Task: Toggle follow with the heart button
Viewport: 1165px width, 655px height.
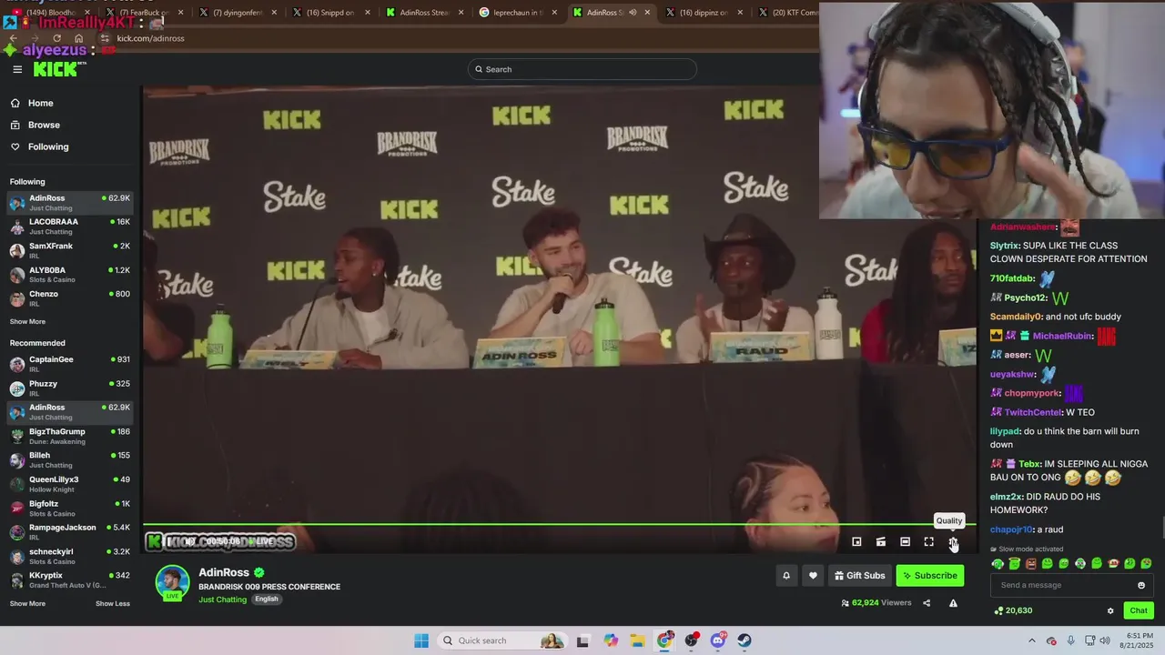Action: pyautogui.click(x=813, y=575)
